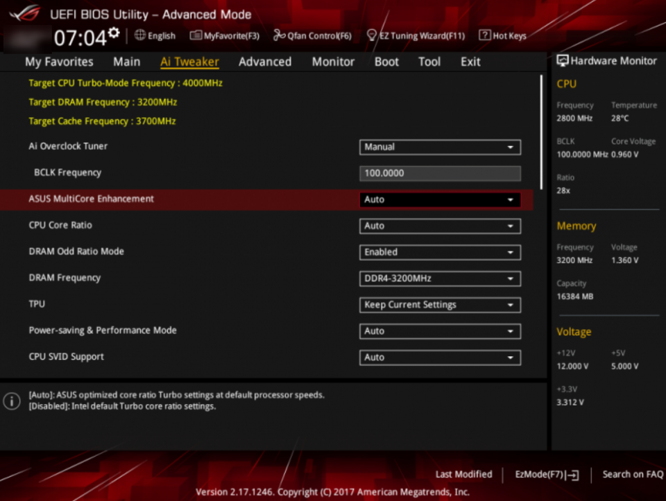Open DRAM Odd Ratio Mode dropdown
The width and height of the screenshot is (666, 501).
(x=440, y=252)
